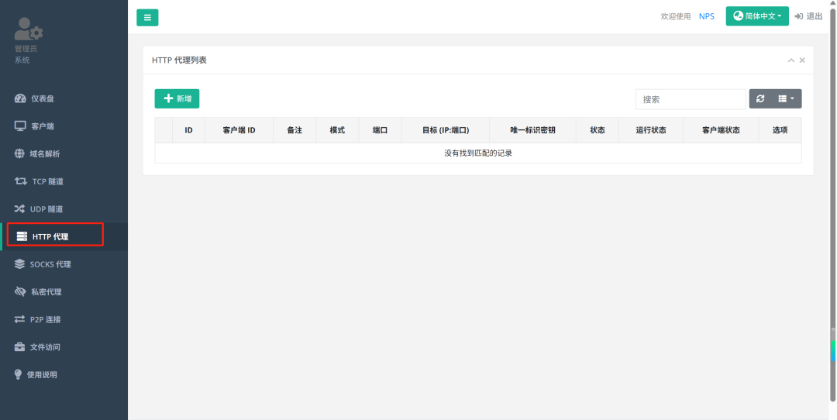
Task: Click the globe icon on language button
Action: [739, 16]
